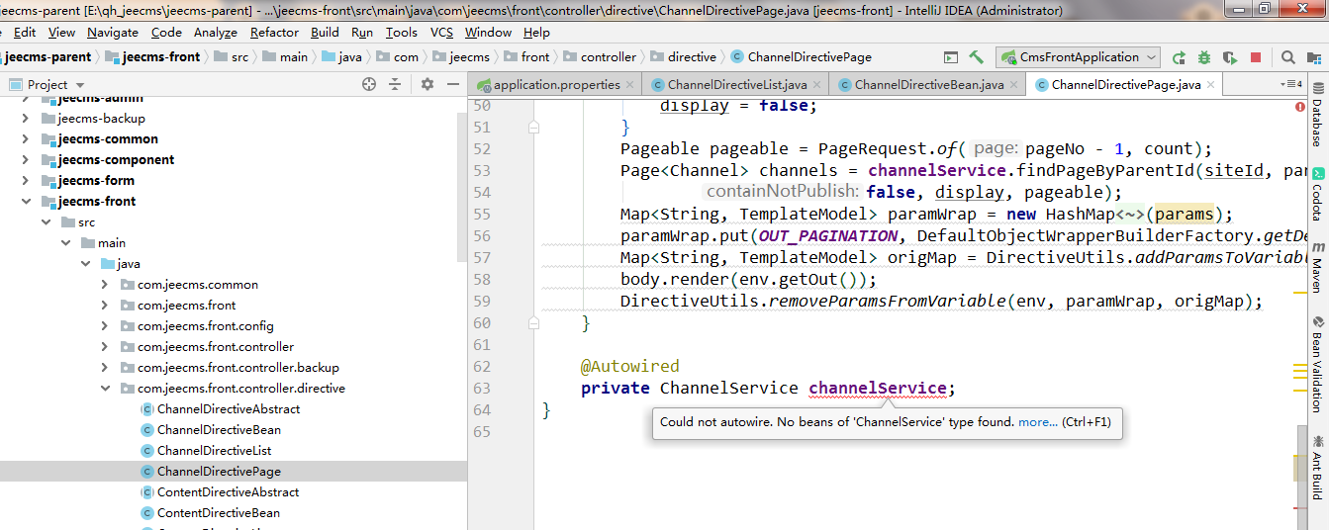The height and width of the screenshot is (530, 1329).
Task: Open Project panel settings gear
Action: (427, 84)
